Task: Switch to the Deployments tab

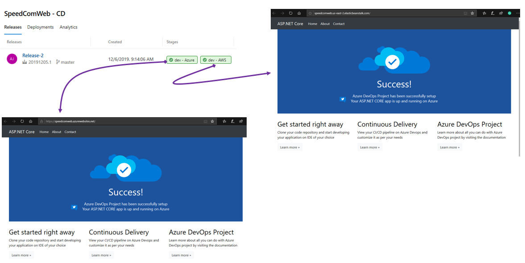Action: (41, 27)
